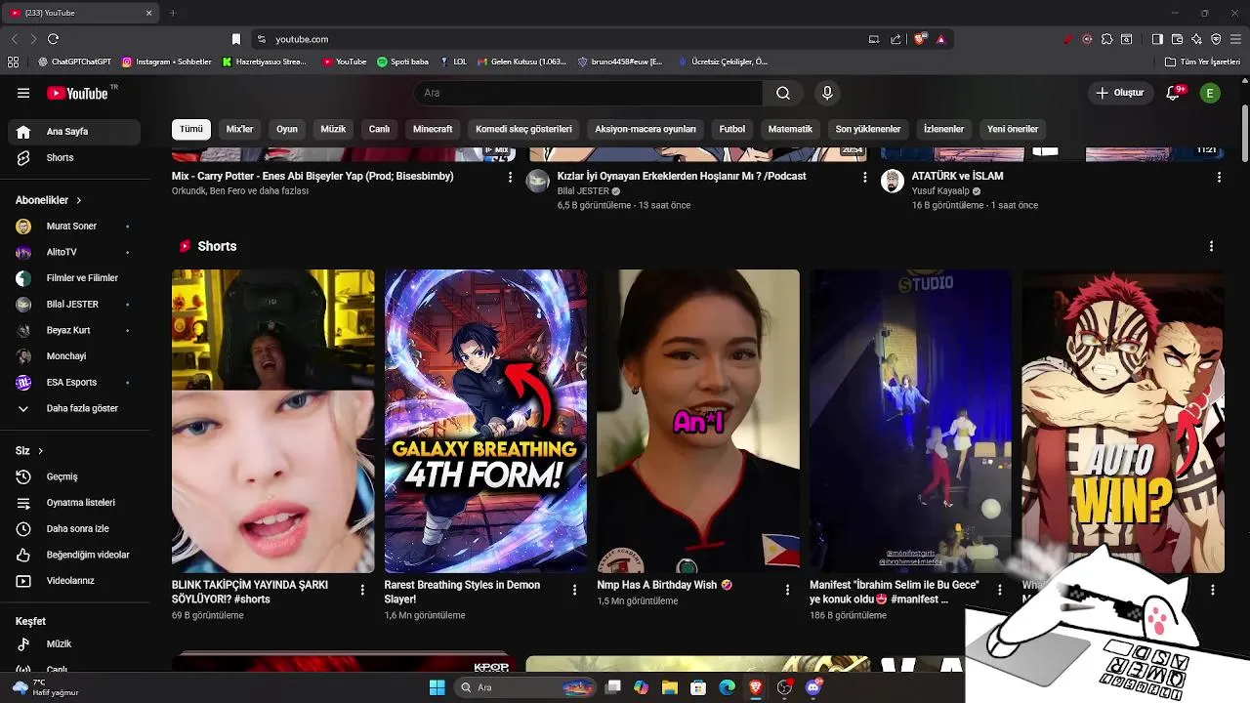Screen dimensions: 1250x703
Task: Open Windows Start menu
Action: [x=437, y=687]
